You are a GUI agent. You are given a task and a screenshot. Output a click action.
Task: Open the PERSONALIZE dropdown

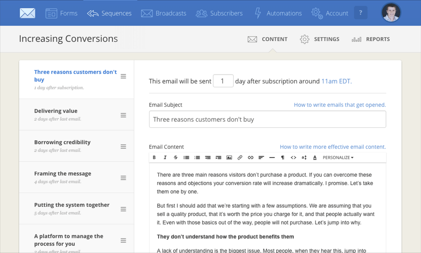(x=338, y=157)
